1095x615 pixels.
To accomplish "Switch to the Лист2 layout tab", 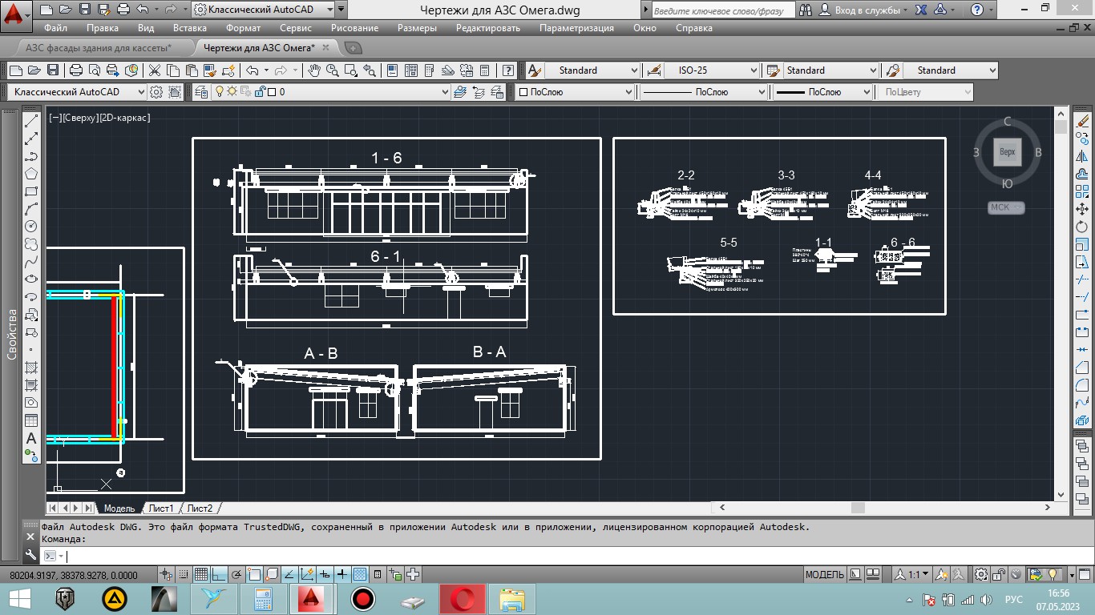I will click(200, 508).
